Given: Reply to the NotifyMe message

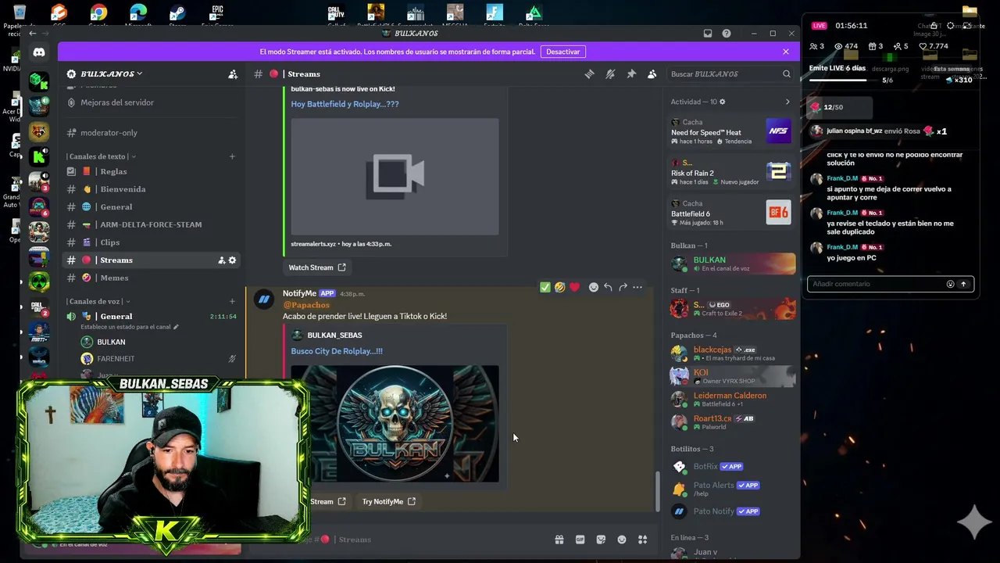Looking at the screenshot, I should (609, 288).
